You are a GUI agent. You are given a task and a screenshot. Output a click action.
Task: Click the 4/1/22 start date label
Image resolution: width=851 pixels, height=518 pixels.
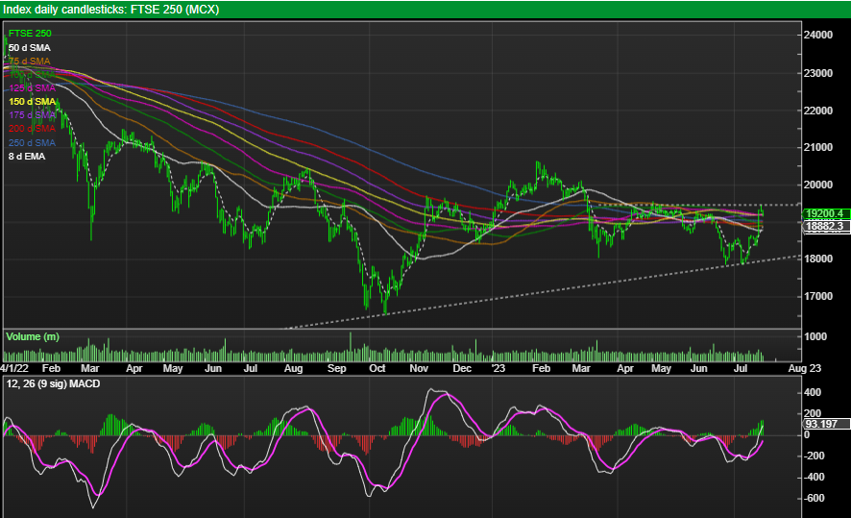point(14,368)
